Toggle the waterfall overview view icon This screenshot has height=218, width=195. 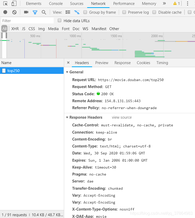[x=77, y=12]
